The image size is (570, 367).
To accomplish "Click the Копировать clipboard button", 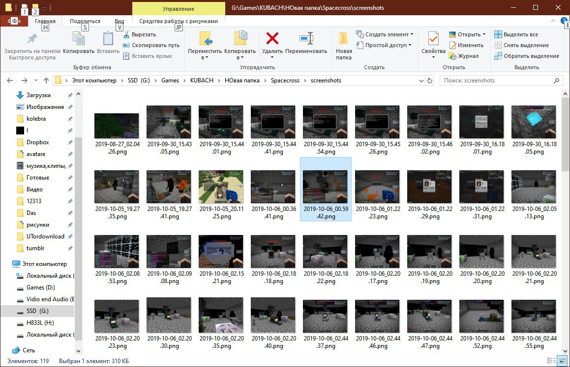I will tap(79, 43).
